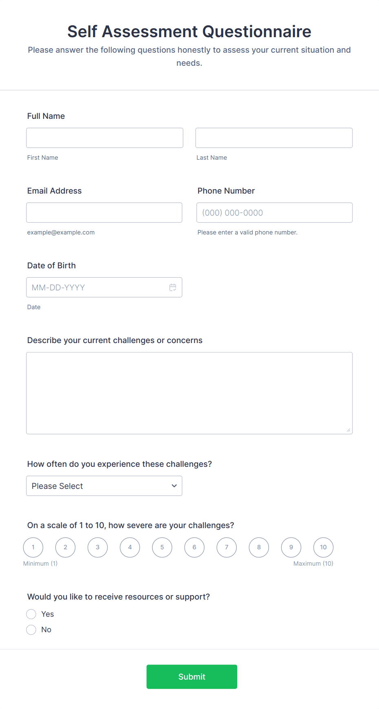Click the Email Address input box
The height and width of the screenshot is (709, 379).
[104, 212]
